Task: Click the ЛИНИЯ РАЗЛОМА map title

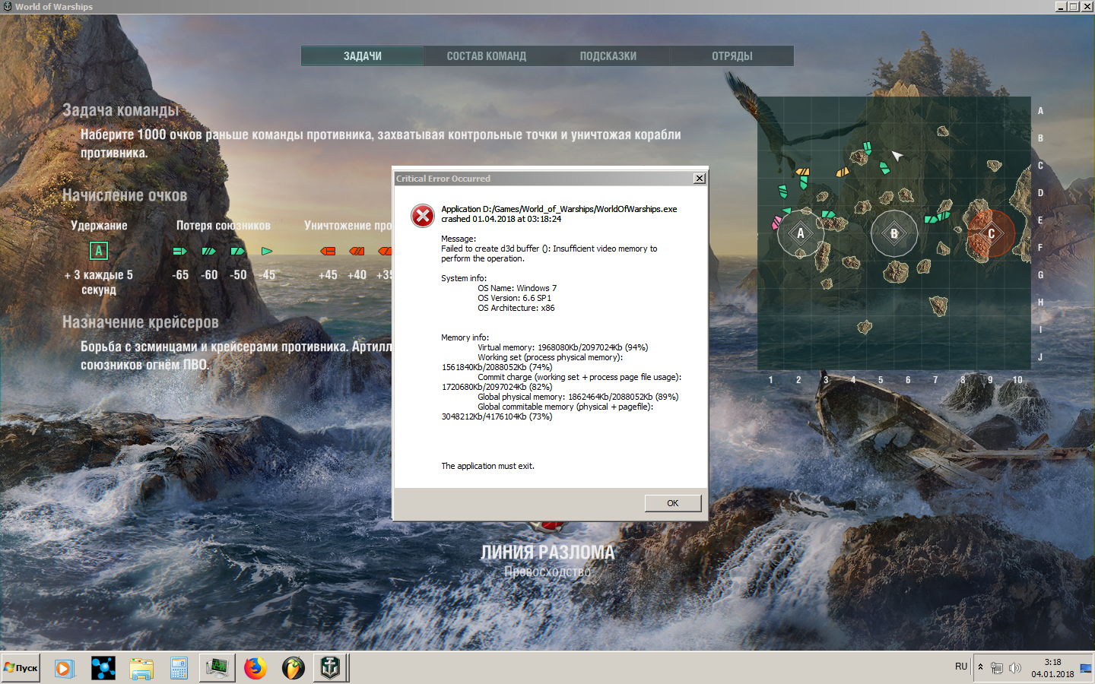Action: click(547, 553)
